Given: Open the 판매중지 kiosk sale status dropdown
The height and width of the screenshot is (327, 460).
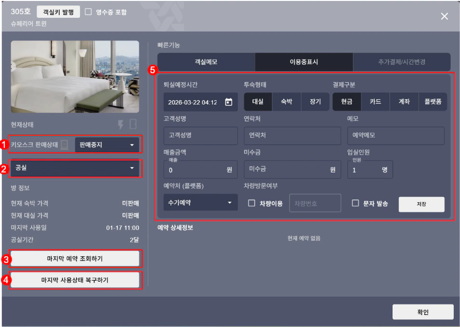Looking at the screenshot, I should click(107, 144).
